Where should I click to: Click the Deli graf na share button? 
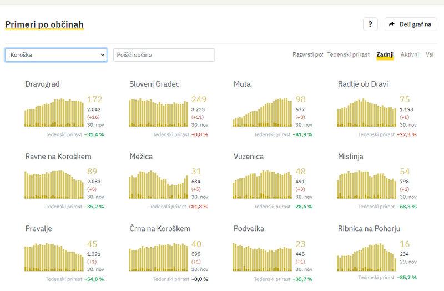411,24
